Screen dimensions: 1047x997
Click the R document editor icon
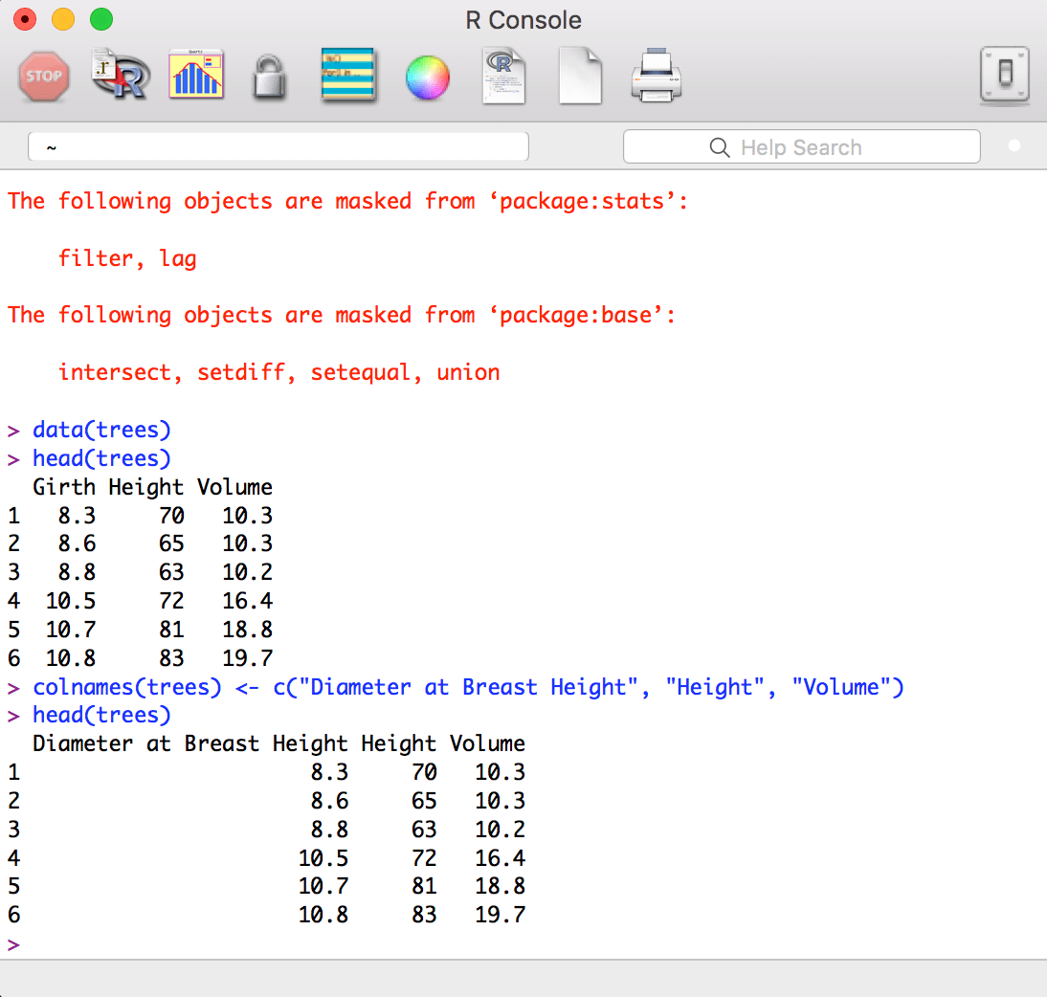point(503,77)
